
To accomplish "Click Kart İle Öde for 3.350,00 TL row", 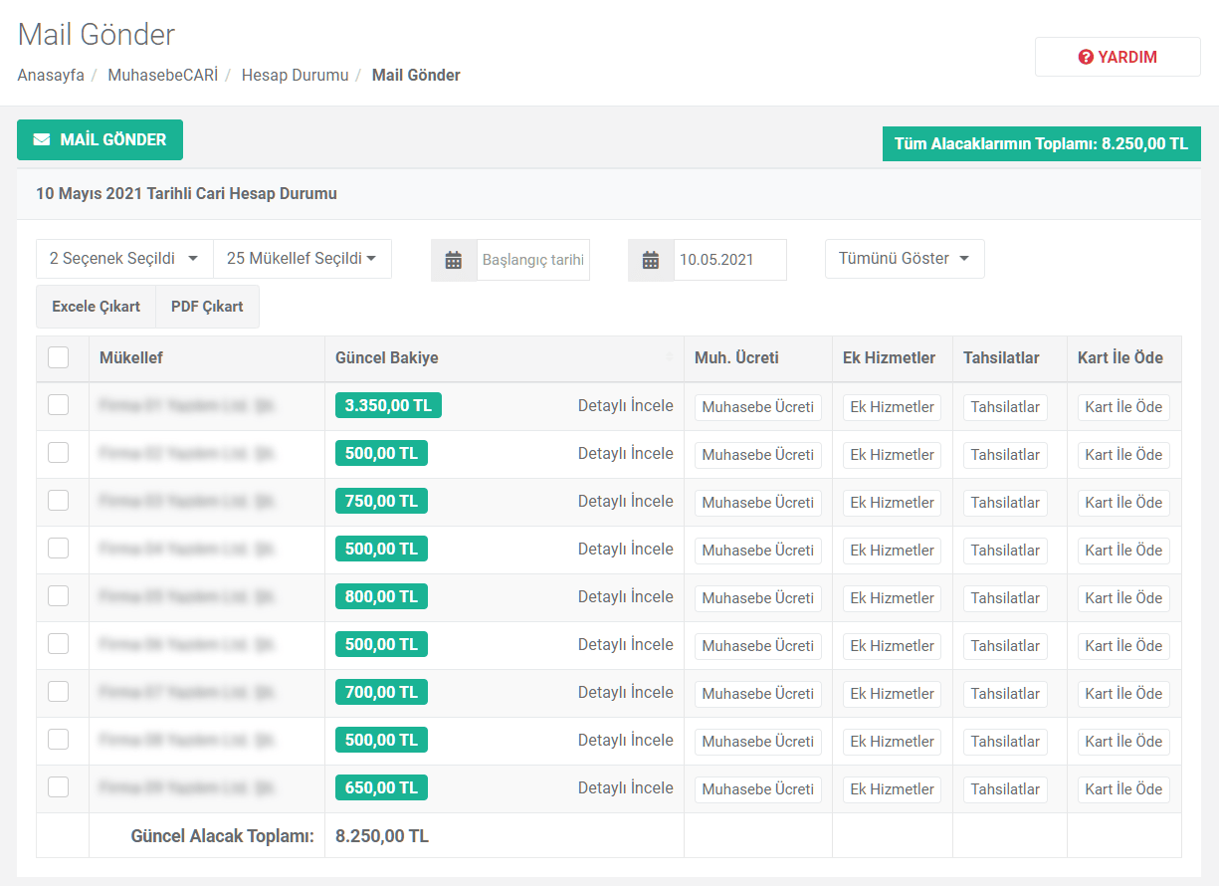I will (1123, 407).
